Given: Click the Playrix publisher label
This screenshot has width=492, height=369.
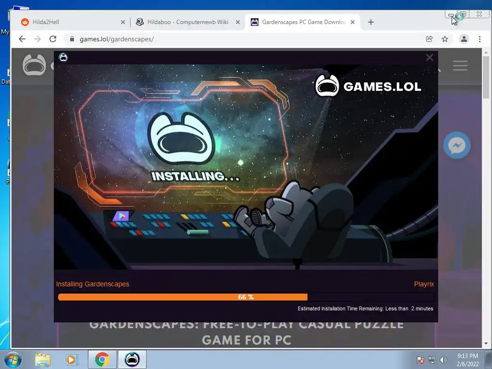Looking at the screenshot, I should pos(424,284).
